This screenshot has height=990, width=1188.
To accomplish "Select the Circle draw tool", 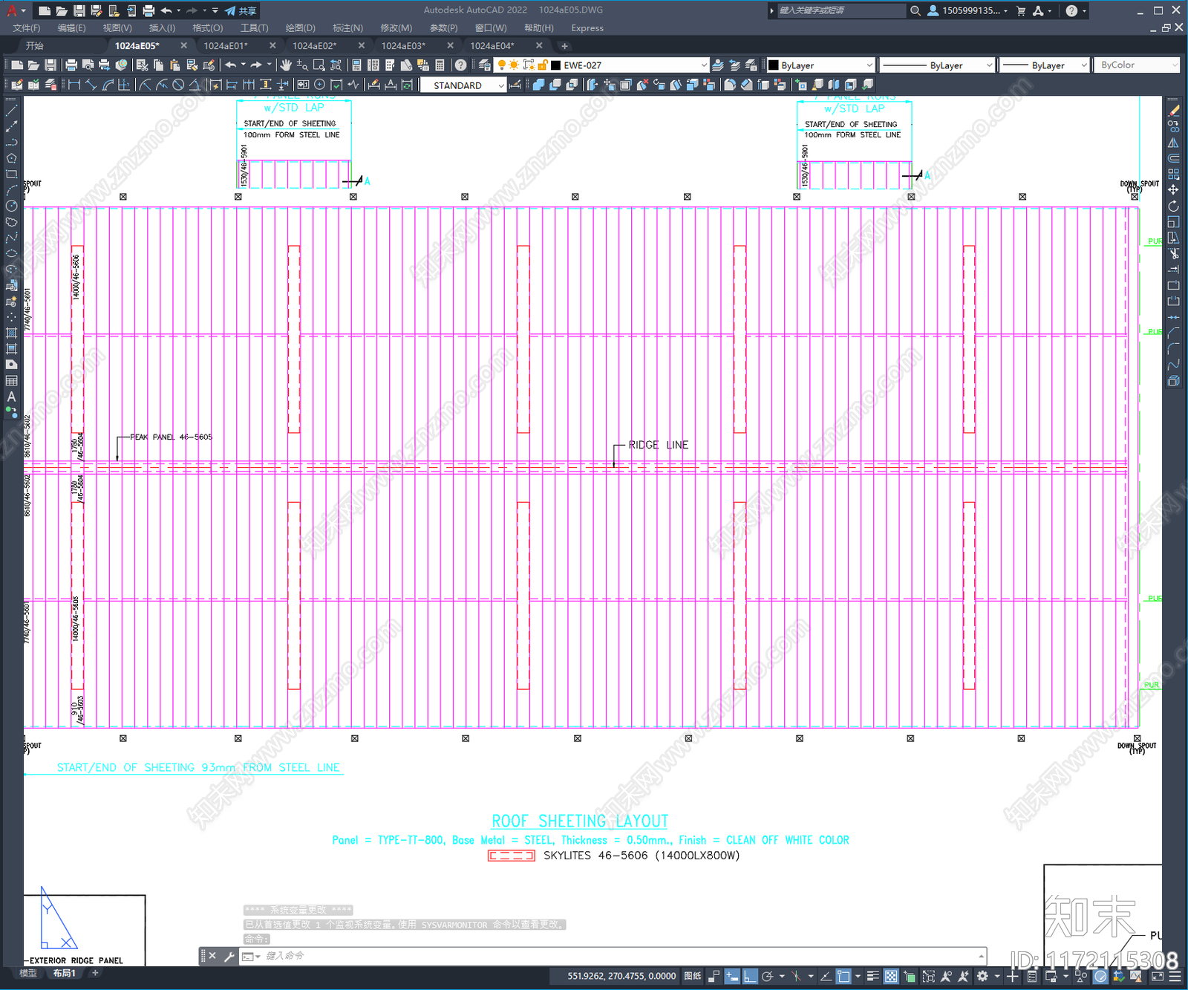I will click(x=11, y=206).
